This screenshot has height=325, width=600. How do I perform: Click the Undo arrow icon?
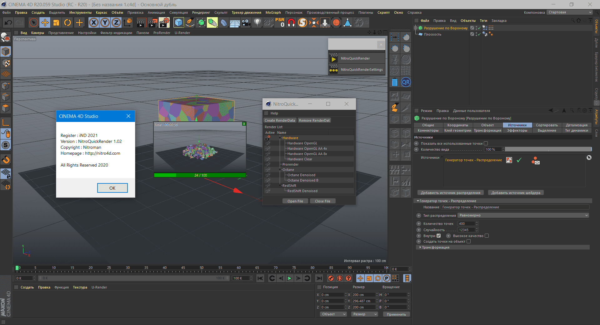tap(8, 22)
